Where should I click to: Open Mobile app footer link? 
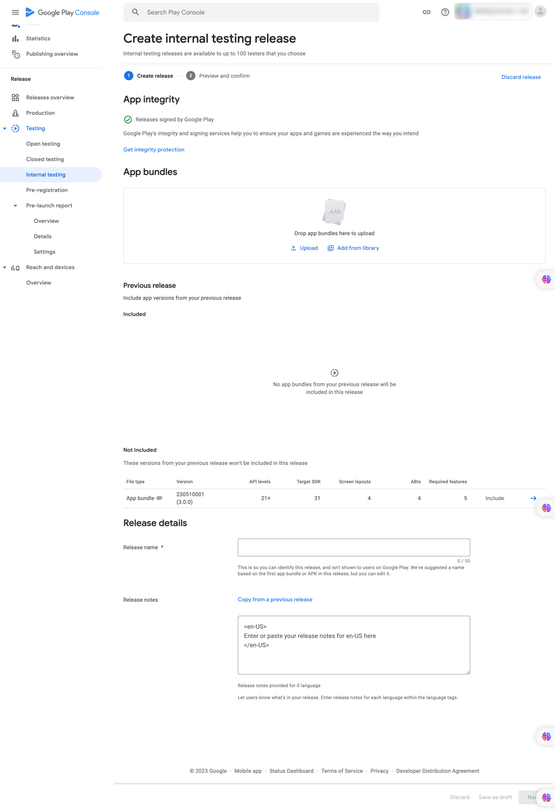tap(248, 771)
